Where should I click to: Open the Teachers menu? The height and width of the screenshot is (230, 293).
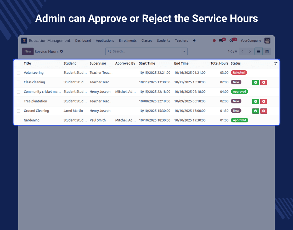click(182, 41)
